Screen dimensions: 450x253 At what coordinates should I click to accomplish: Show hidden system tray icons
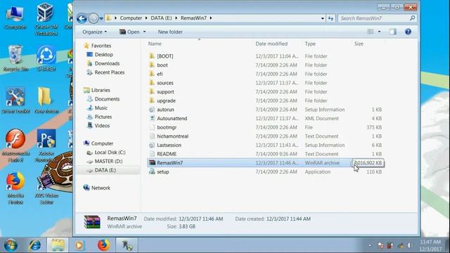(x=370, y=245)
